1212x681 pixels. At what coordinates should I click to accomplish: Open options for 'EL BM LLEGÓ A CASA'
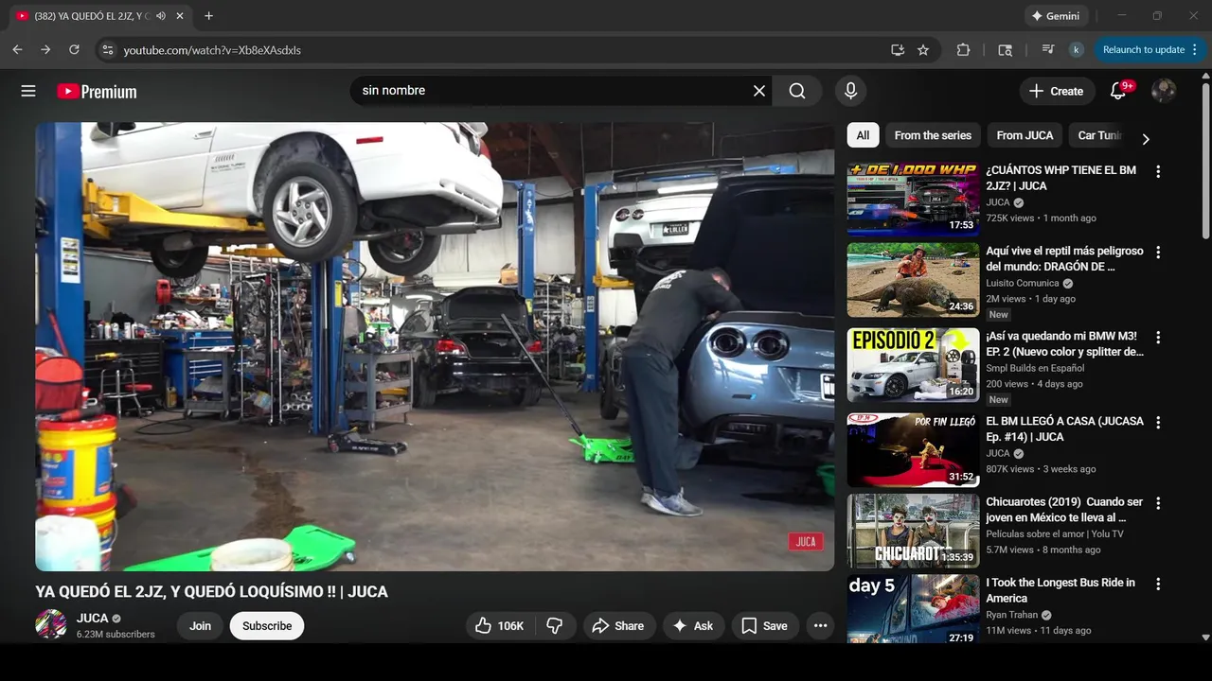point(1157,422)
